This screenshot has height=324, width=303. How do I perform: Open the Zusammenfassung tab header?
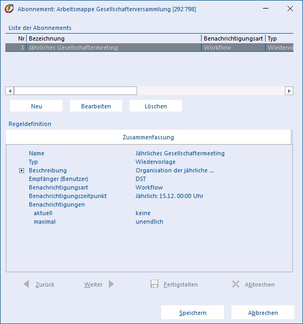coord(148,137)
